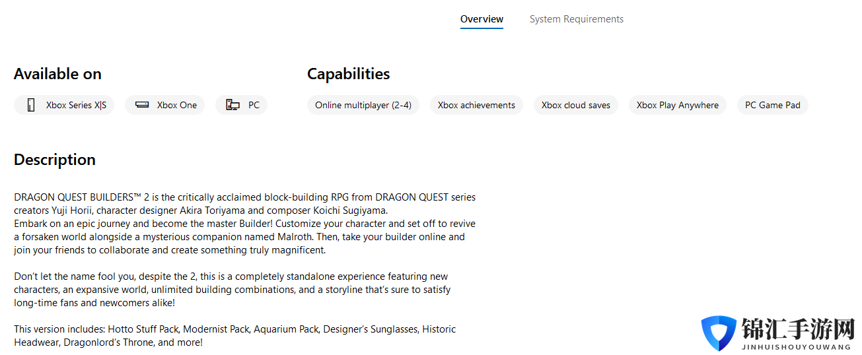Open the System Requirements tab
The width and height of the screenshot is (862, 355).
(x=576, y=19)
